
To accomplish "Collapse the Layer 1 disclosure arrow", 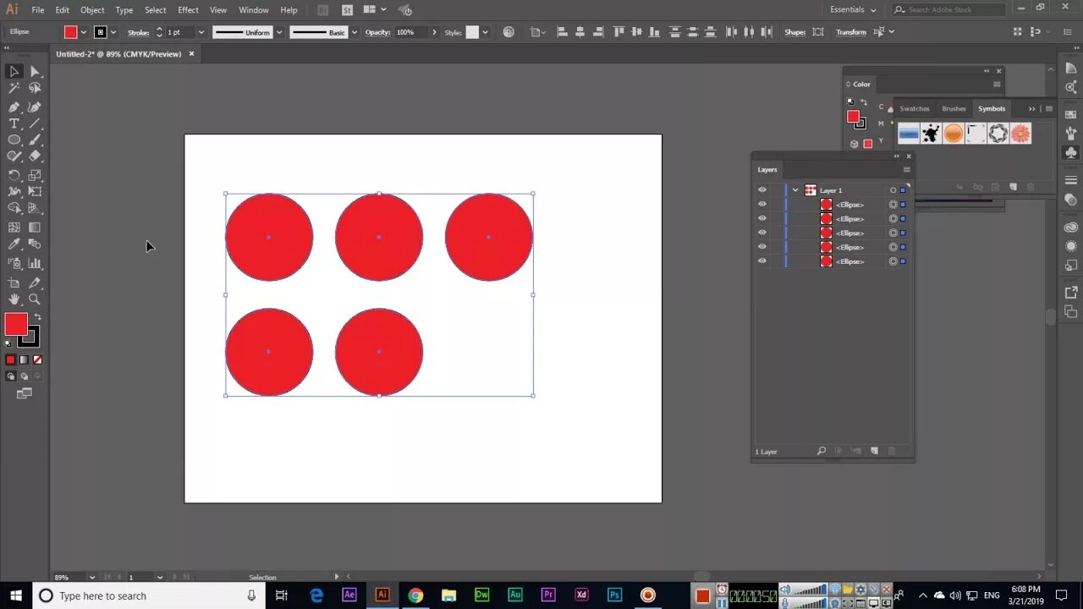I will tap(795, 190).
